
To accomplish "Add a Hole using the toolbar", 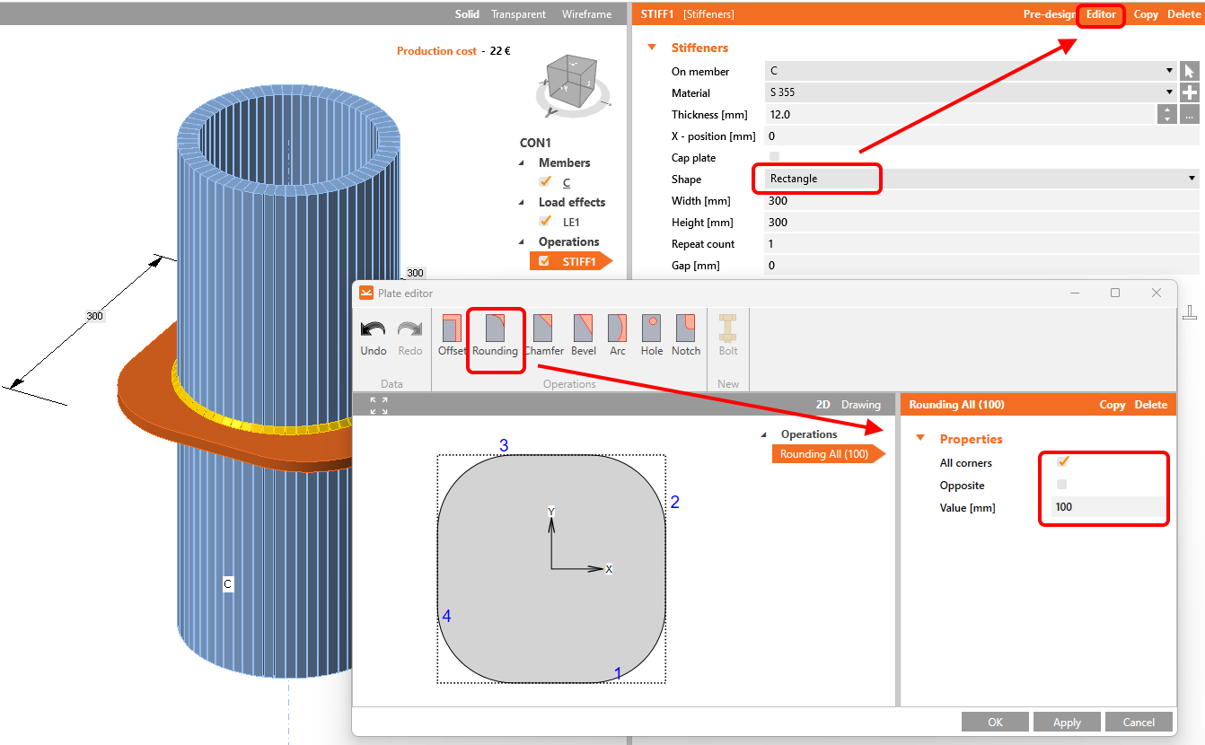I will click(x=652, y=329).
